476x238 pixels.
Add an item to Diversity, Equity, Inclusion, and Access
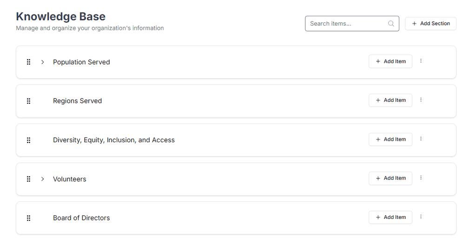click(390, 139)
